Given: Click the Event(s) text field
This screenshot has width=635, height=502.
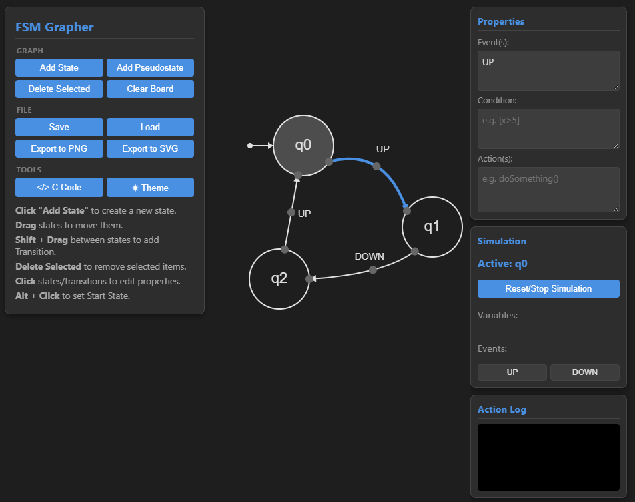Looking at the screenshot, I should coord(548,70).
